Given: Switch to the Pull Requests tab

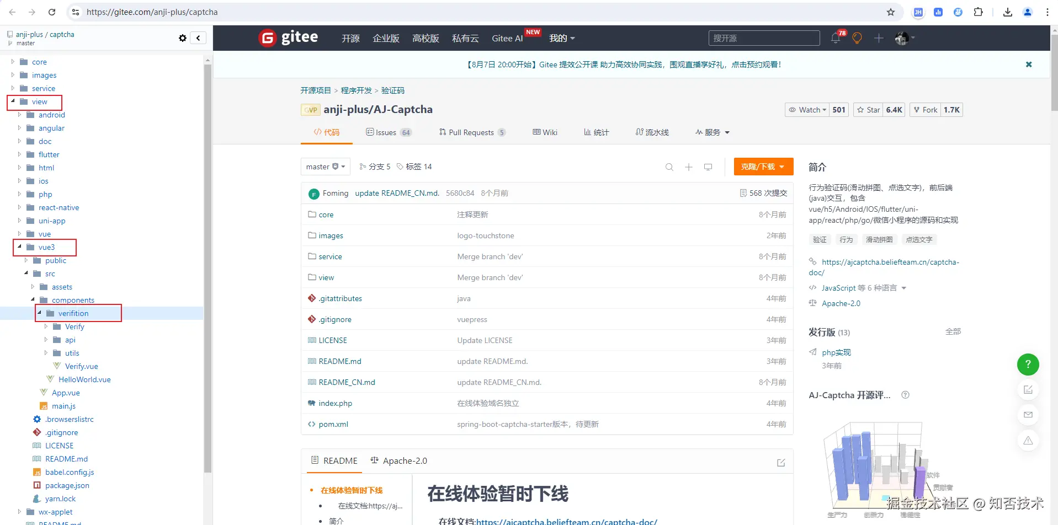Looking at the screenshot, I should pos(472,132).
